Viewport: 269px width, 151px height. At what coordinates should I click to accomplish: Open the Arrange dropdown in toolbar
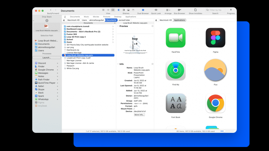click(168, 10)
